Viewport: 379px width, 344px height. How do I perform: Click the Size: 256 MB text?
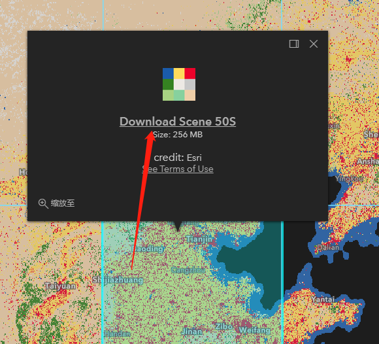pos(178,135)
